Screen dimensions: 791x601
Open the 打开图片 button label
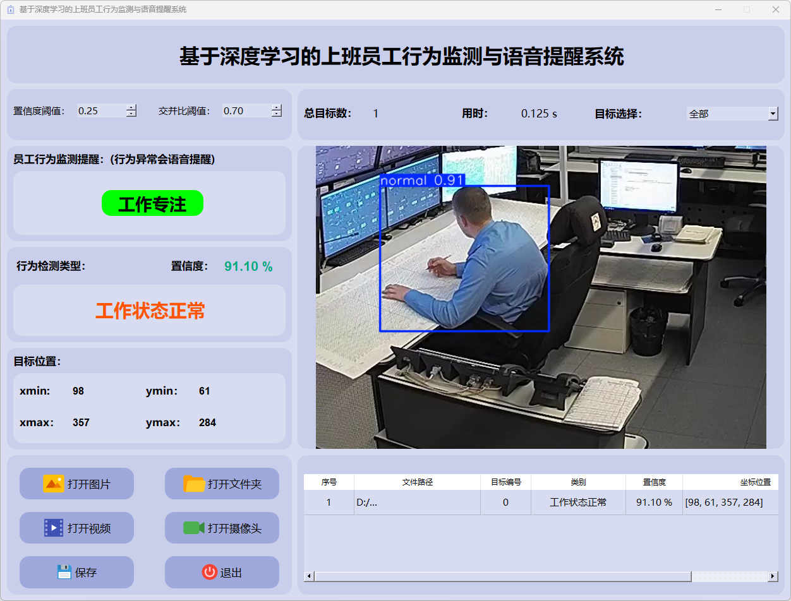tap(89, 484)
